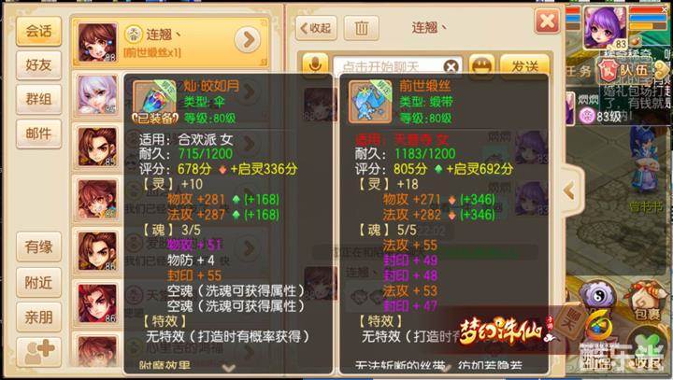Expand left item tooltip down chevron
The image size is (673, 380).
click(228, 368)
